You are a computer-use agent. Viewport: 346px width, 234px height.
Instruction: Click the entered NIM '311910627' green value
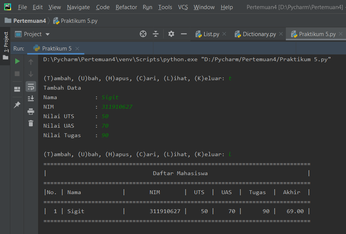117,107
